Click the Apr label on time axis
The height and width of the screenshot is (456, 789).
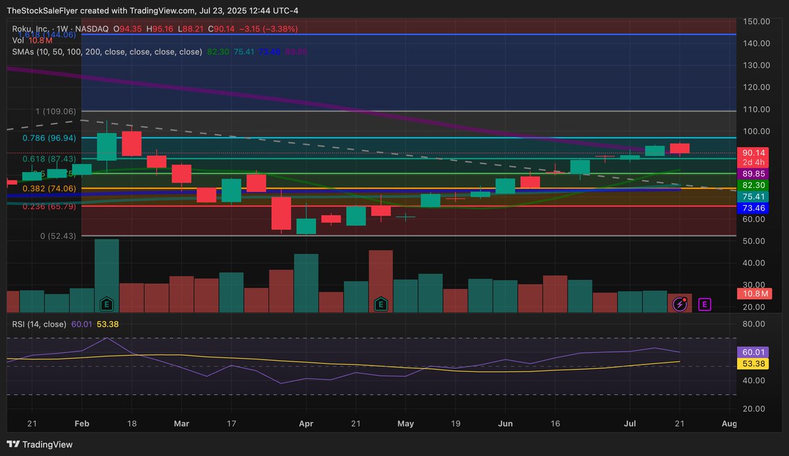point(306,424)
